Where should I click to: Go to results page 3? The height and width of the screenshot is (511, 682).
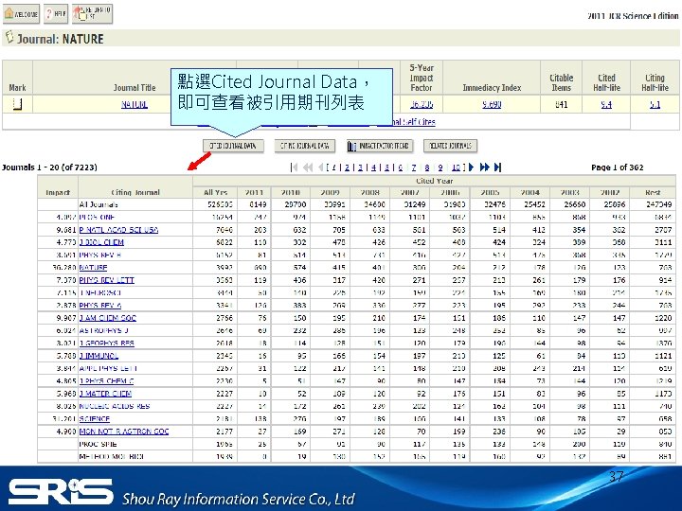coord(360,167)
